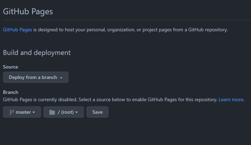251x145 pixels.
Task: Click the caret arrow next to master
Action: coord(34,112)
